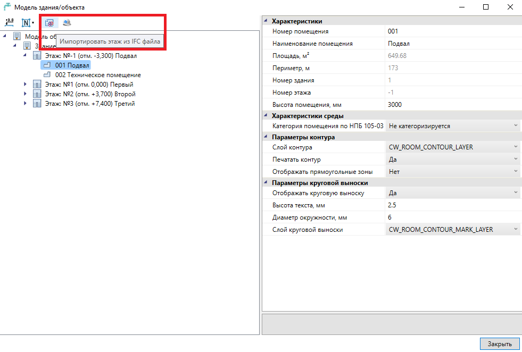The image size is (522, 352).
Task: Click the Площадь value 649.68
Action: click(x=397, y=55)
